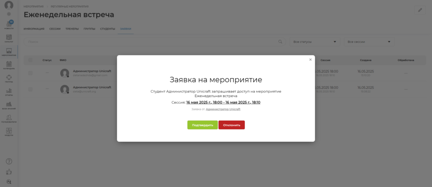This screenshot has height=187, width=432.
Task: Switch to the Группы tab
Action: coord(89,29)
